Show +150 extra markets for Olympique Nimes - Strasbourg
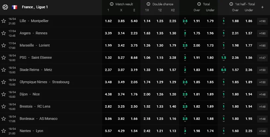 (x=262, y=82)
